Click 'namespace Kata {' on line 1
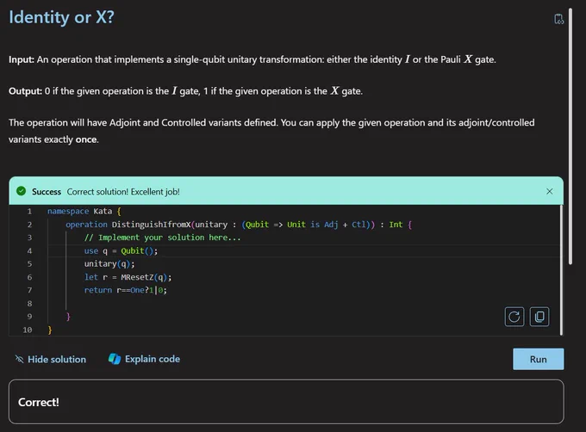The height and width of the screenshot is (432, 586). tap(84, 212)
